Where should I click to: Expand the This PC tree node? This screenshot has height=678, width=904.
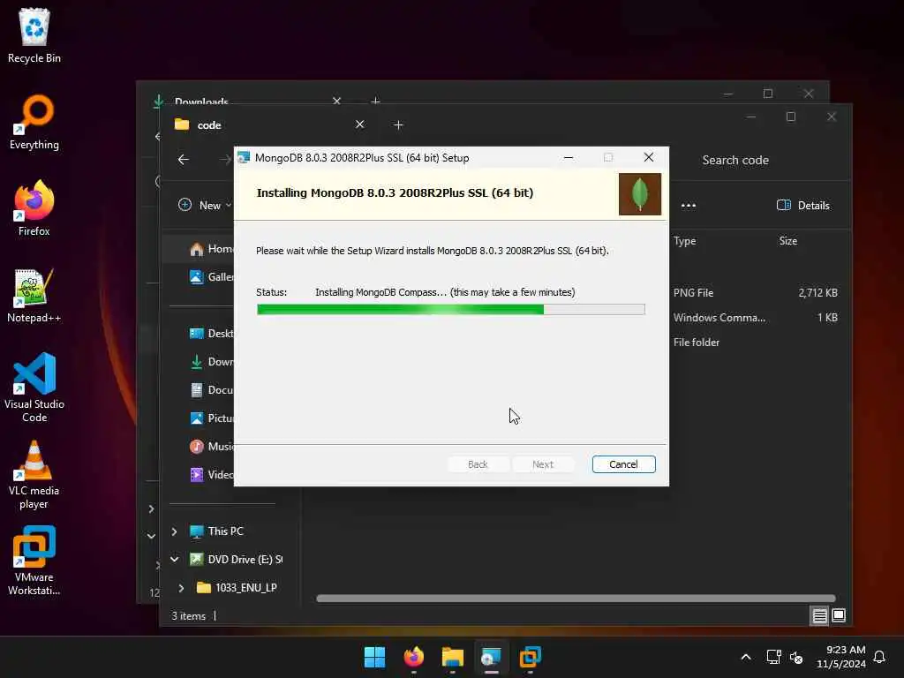pyautogui.click(x=174, y=531)
